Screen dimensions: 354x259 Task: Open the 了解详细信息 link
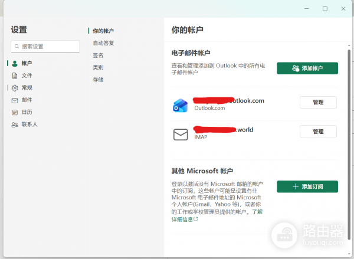[184, 219]
